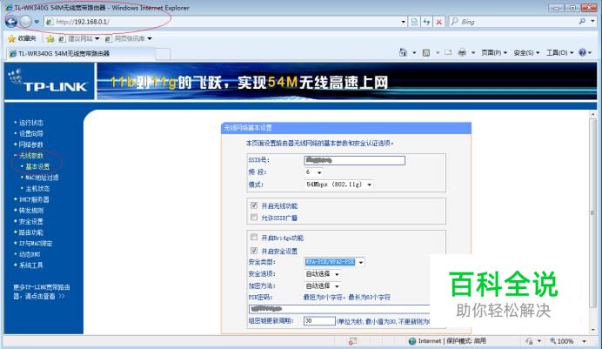The height and width of the screenshot is (349, 602).
Task: Click the page vertical scrollbar
Action: click(x=592, y=213)
